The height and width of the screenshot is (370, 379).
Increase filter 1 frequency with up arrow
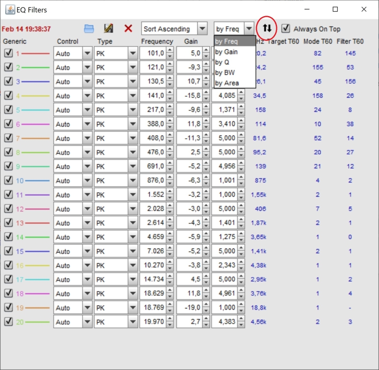[170, 51]
